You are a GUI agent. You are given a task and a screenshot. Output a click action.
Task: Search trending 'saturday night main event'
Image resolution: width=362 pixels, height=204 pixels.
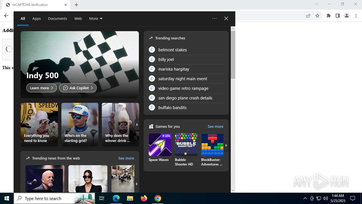point(186,79)
